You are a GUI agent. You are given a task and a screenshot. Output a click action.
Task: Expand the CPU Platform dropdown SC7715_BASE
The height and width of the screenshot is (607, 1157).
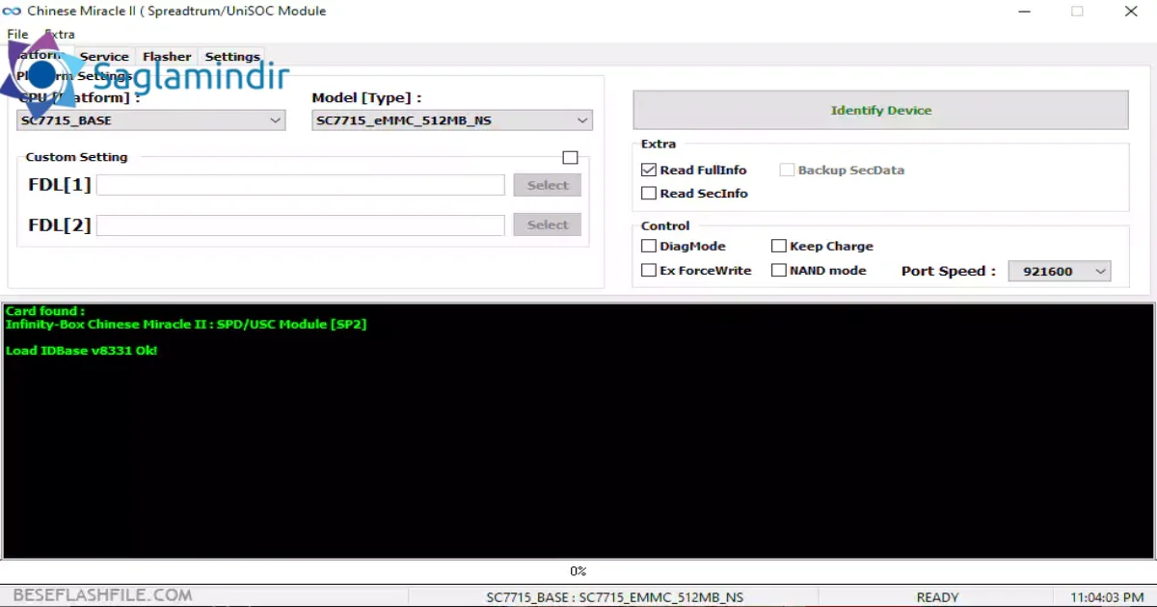click(151, 120)
